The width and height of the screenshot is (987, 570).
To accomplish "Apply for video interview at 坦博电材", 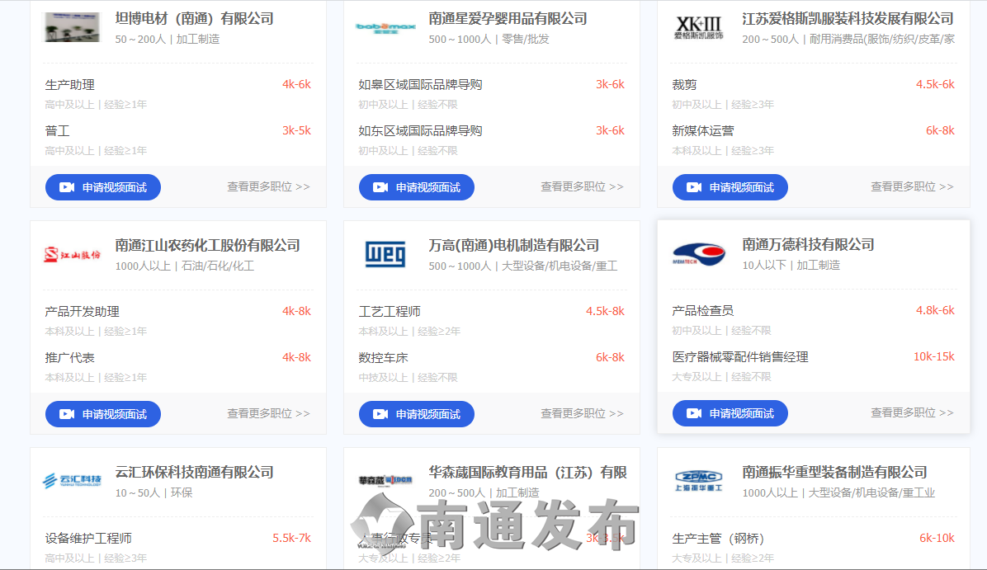I will 103,187.
